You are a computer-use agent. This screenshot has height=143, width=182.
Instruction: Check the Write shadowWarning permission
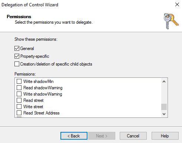(19, 94)
